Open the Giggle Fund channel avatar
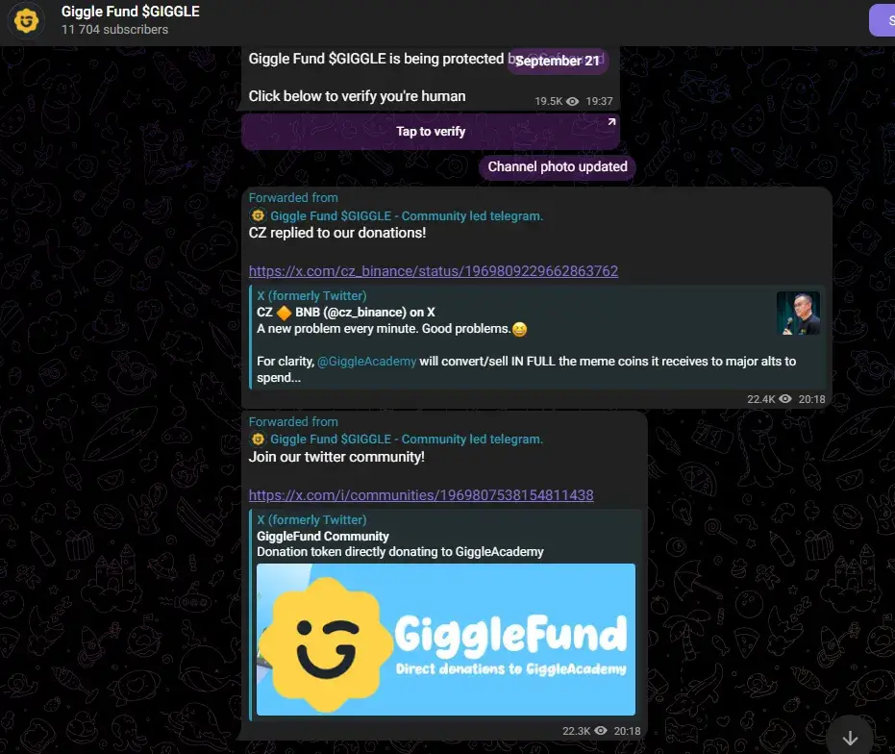Screen dimensions: 895x754 tap(26, 20)
